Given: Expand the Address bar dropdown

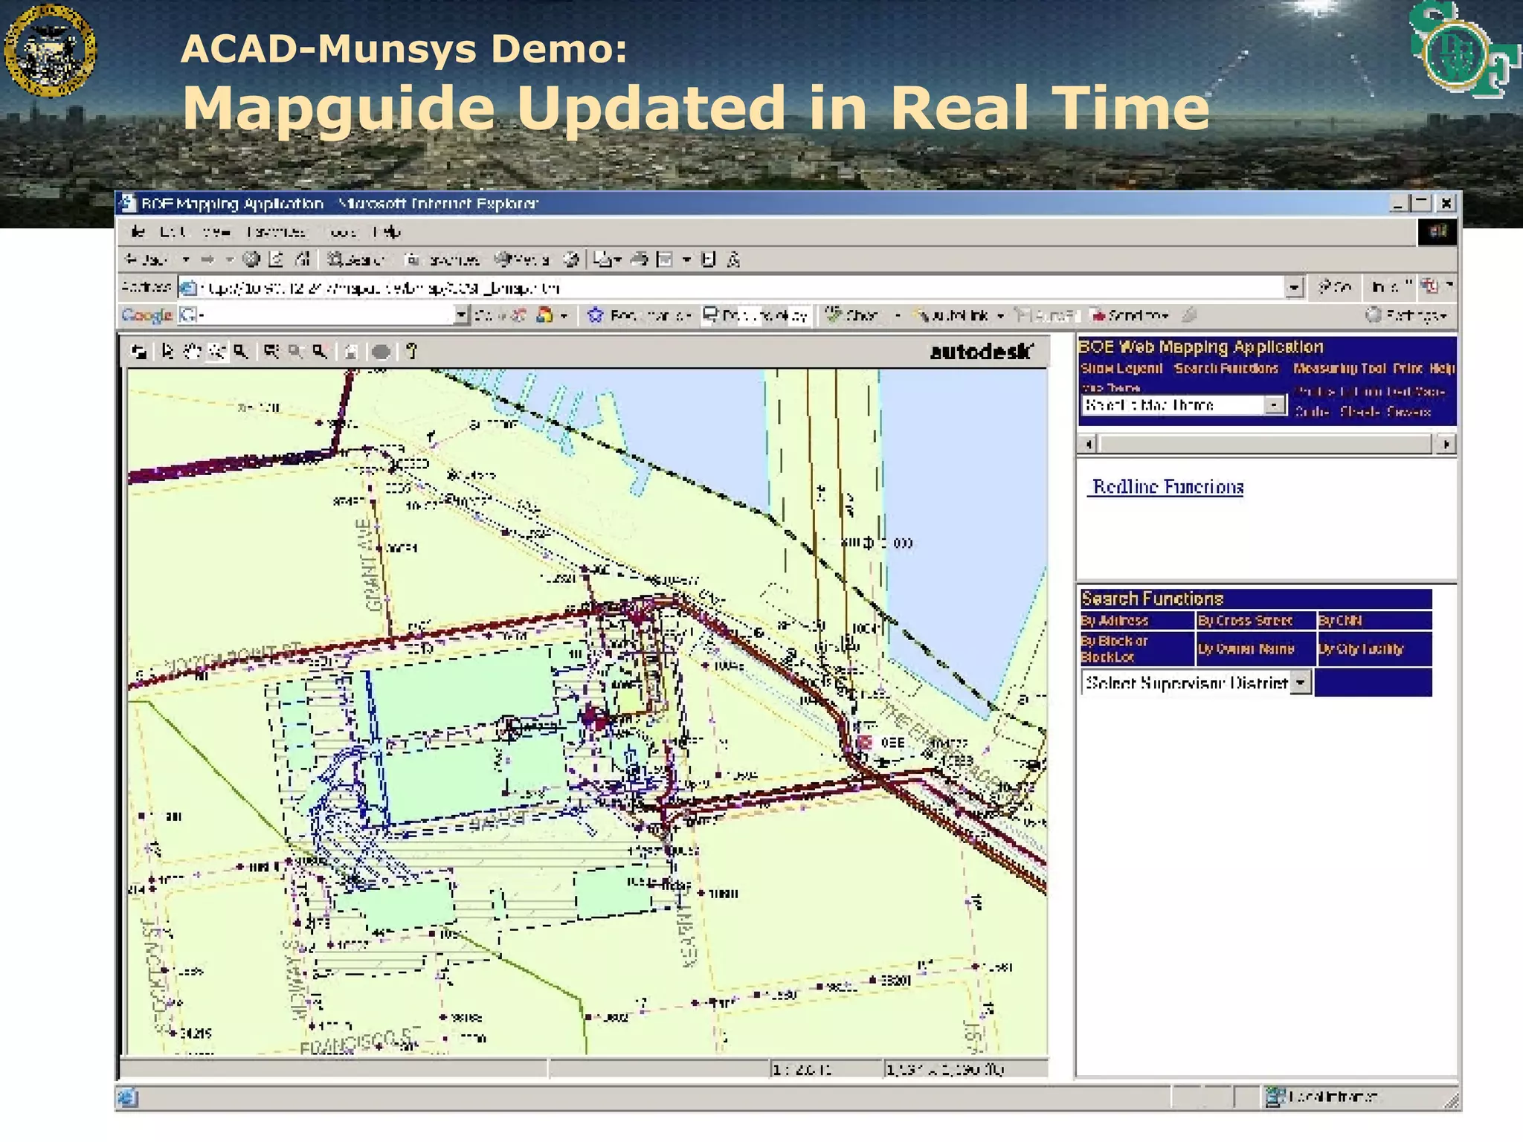Looking at the screenshot, I should click(x=1294, y=287).
